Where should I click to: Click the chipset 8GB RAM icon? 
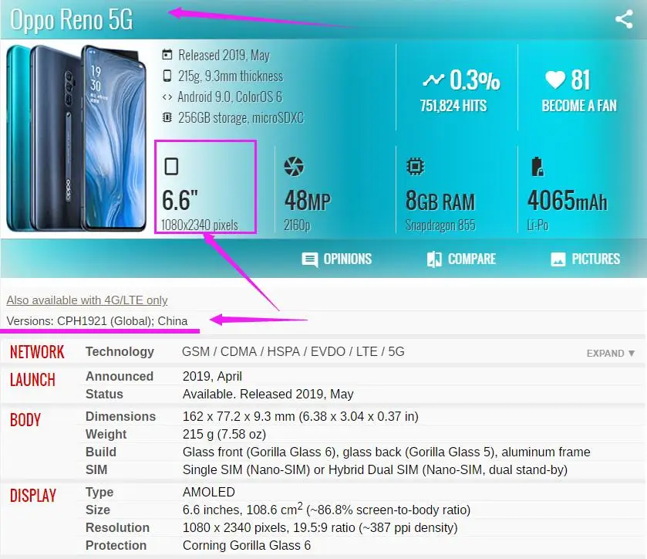click(x=415, y=167)
